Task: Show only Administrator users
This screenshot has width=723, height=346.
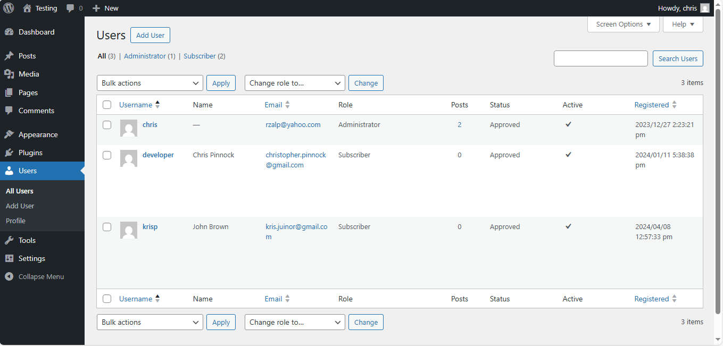Action: tap(145, 56)
